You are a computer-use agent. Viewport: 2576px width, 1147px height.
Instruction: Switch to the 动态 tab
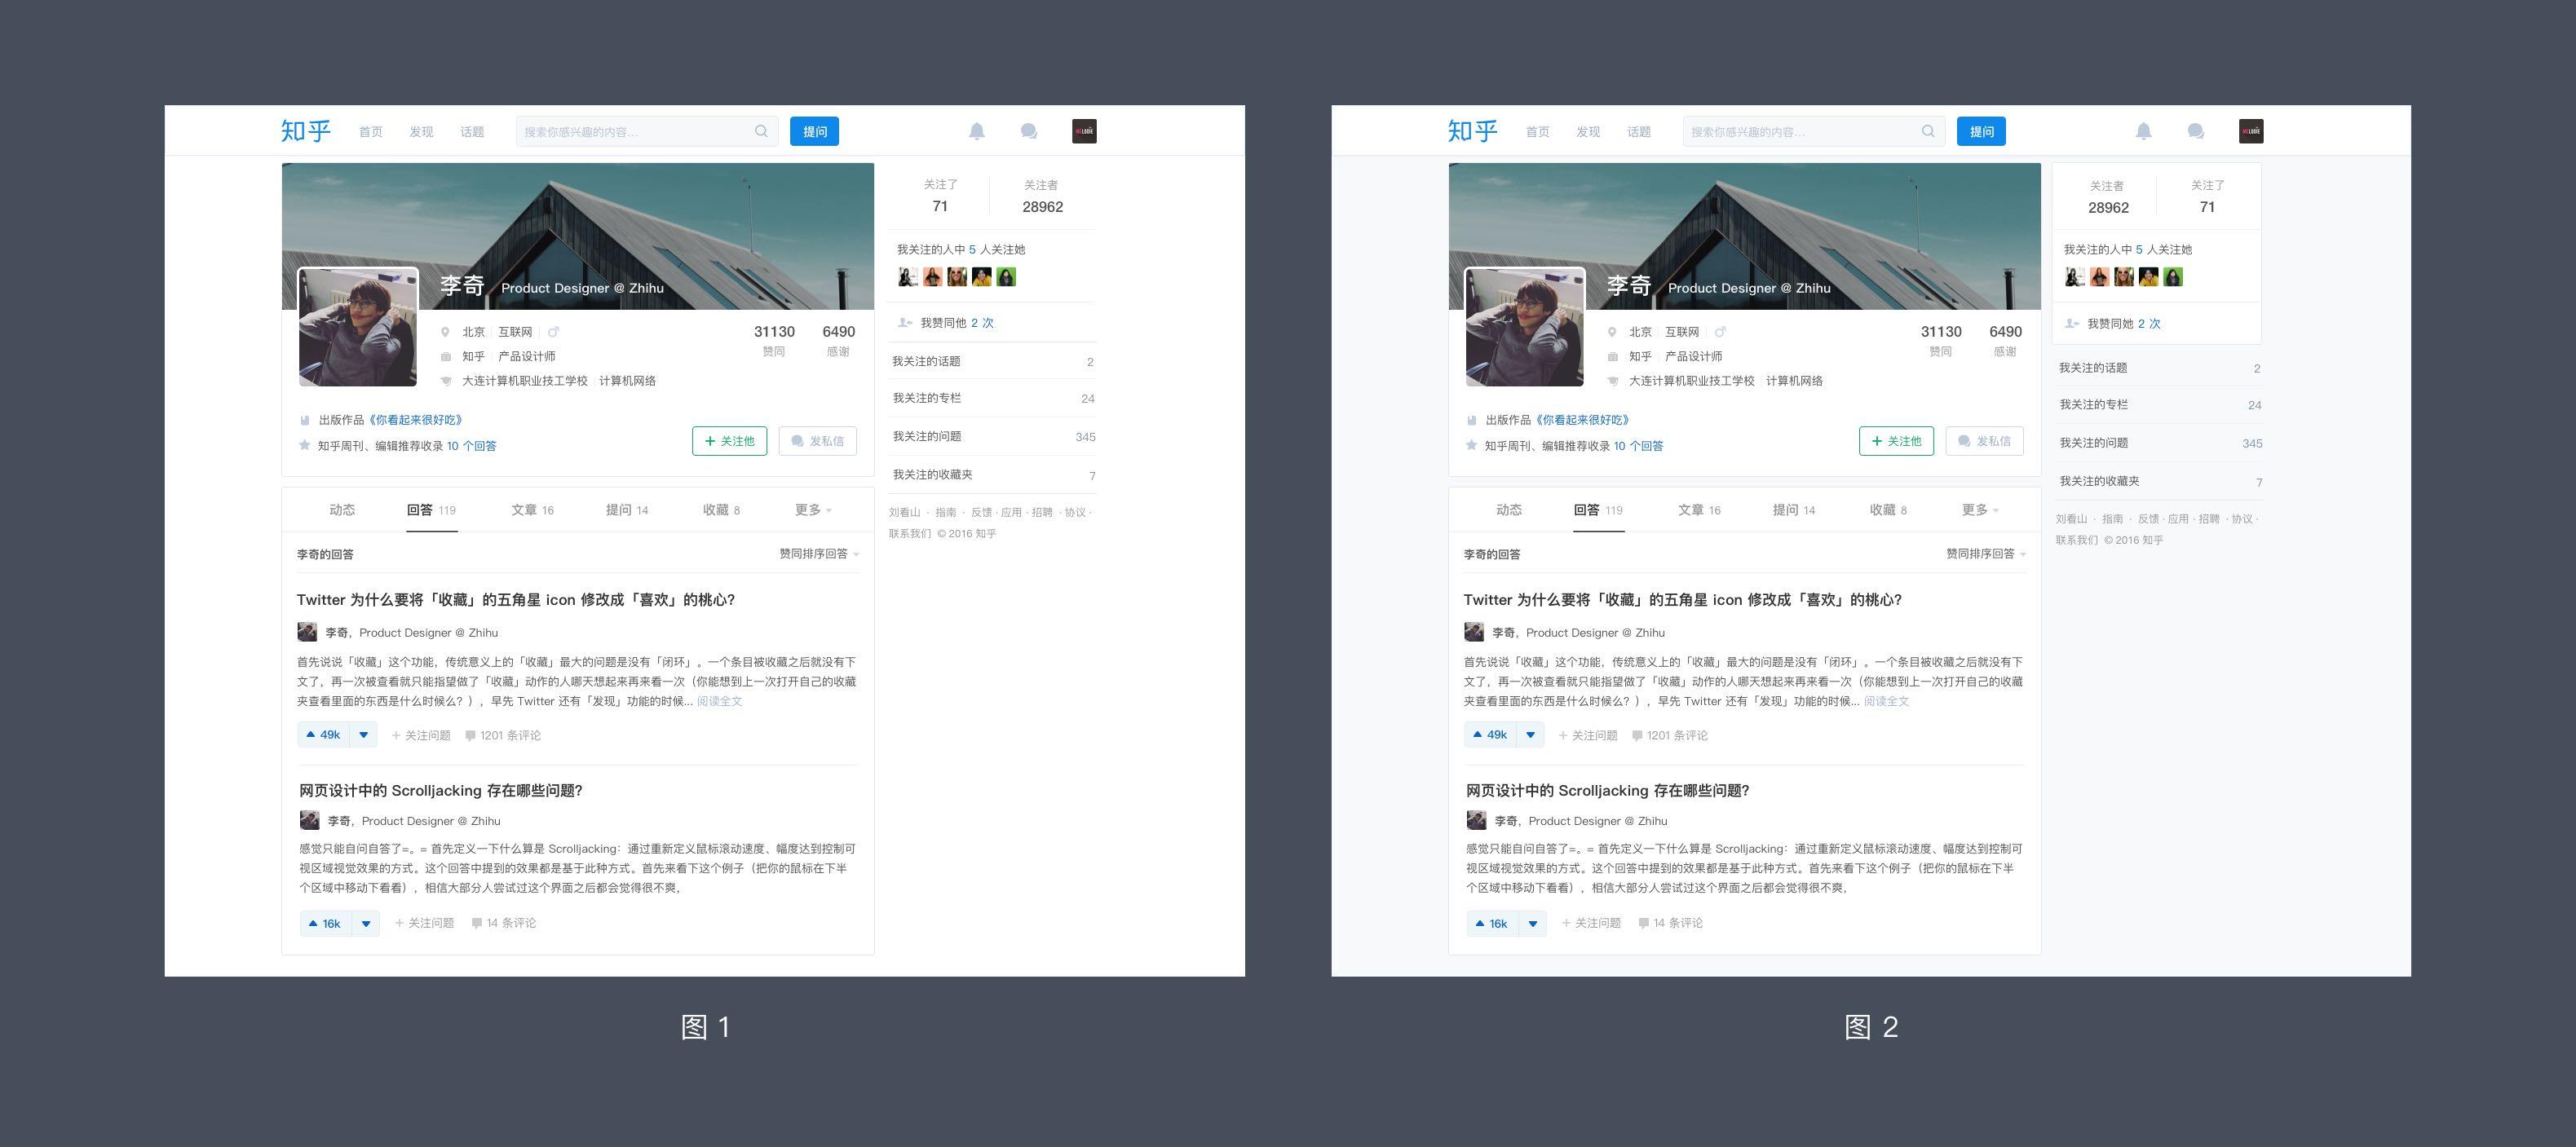pyautogui.click(x=343, y=509)
